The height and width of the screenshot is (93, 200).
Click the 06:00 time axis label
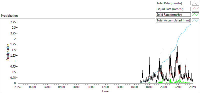[x=62, y=87]
